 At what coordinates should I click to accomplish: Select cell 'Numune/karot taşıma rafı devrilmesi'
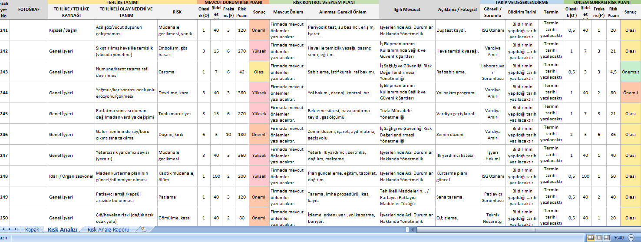pyautogui.click(x=126, y=72)
